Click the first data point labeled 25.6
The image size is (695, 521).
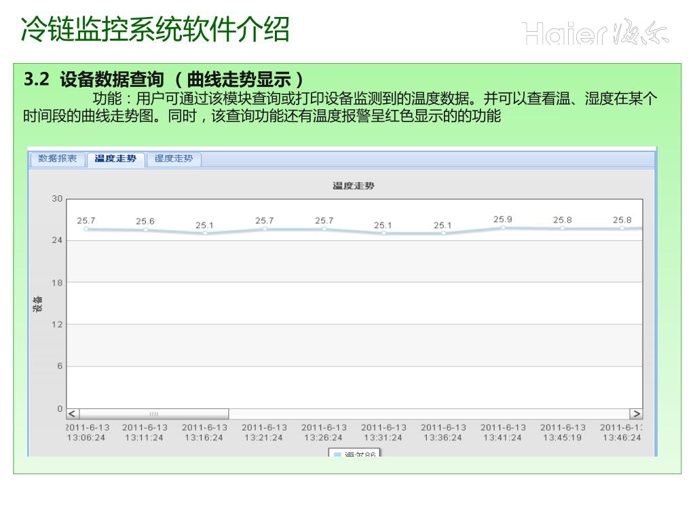(x=145, y=229)
